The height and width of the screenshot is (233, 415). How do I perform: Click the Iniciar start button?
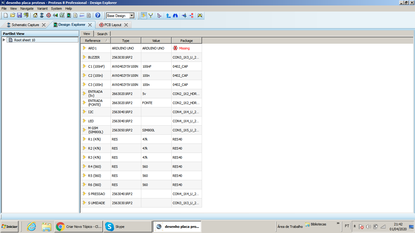point(9,227)
